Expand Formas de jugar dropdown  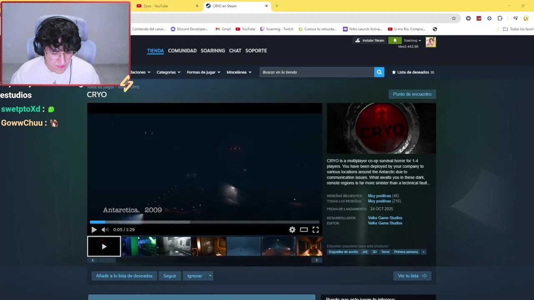click(x=204, y=72)
